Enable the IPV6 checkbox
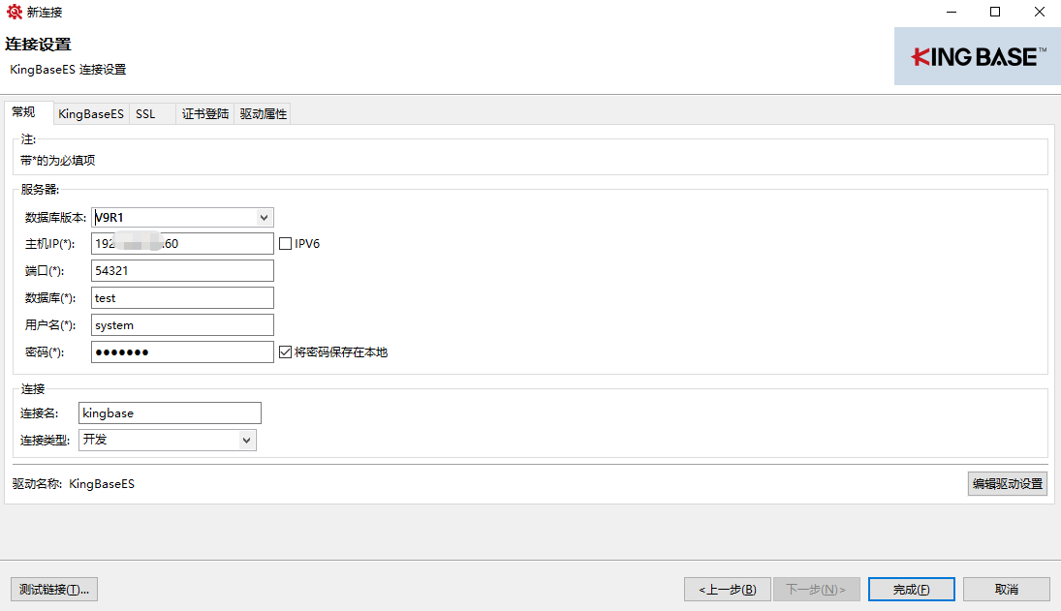This screenshot has height=611, width=1061. [x=285, y=244]
